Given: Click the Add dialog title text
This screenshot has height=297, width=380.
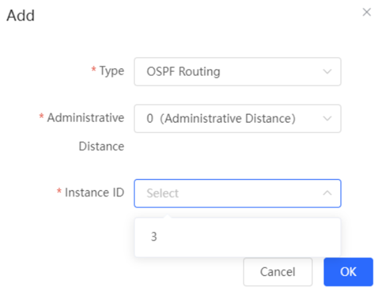Looking at the screenshot, I should [21, 15].
